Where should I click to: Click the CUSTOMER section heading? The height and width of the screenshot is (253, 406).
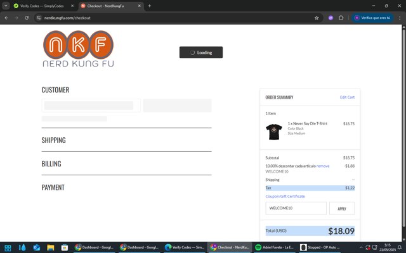(x=55, y=90)
